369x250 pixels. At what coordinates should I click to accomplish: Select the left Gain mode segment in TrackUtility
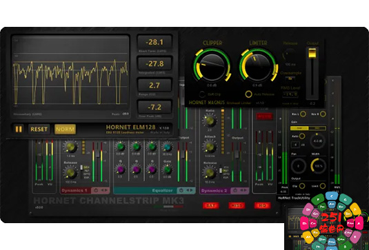click(x=299, y=128)
